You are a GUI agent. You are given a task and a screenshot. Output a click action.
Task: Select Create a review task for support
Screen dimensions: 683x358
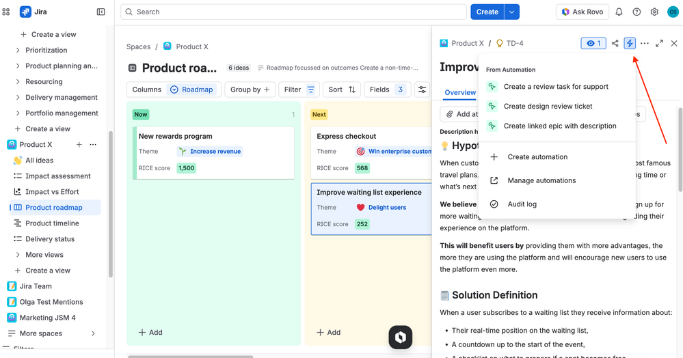557,87
